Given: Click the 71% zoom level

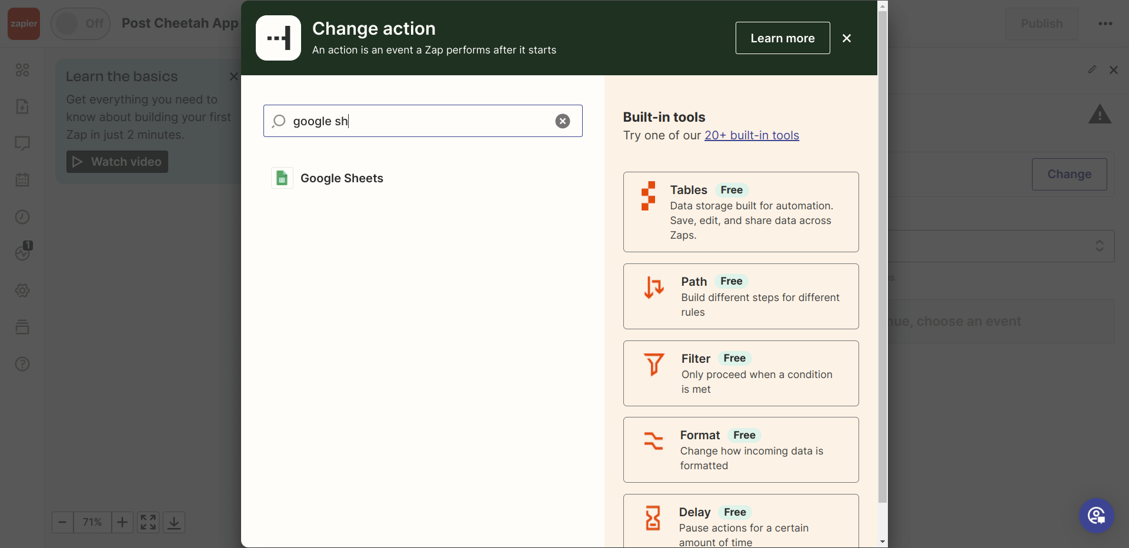Looking at the screenshot, I should (92, 522).
